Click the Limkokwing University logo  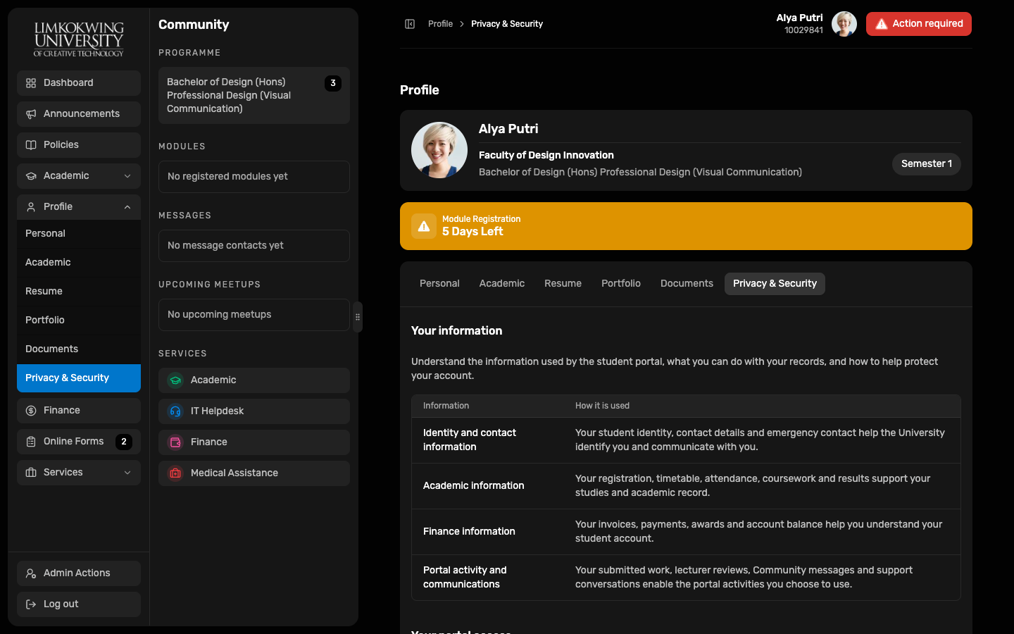click(79, 39)
